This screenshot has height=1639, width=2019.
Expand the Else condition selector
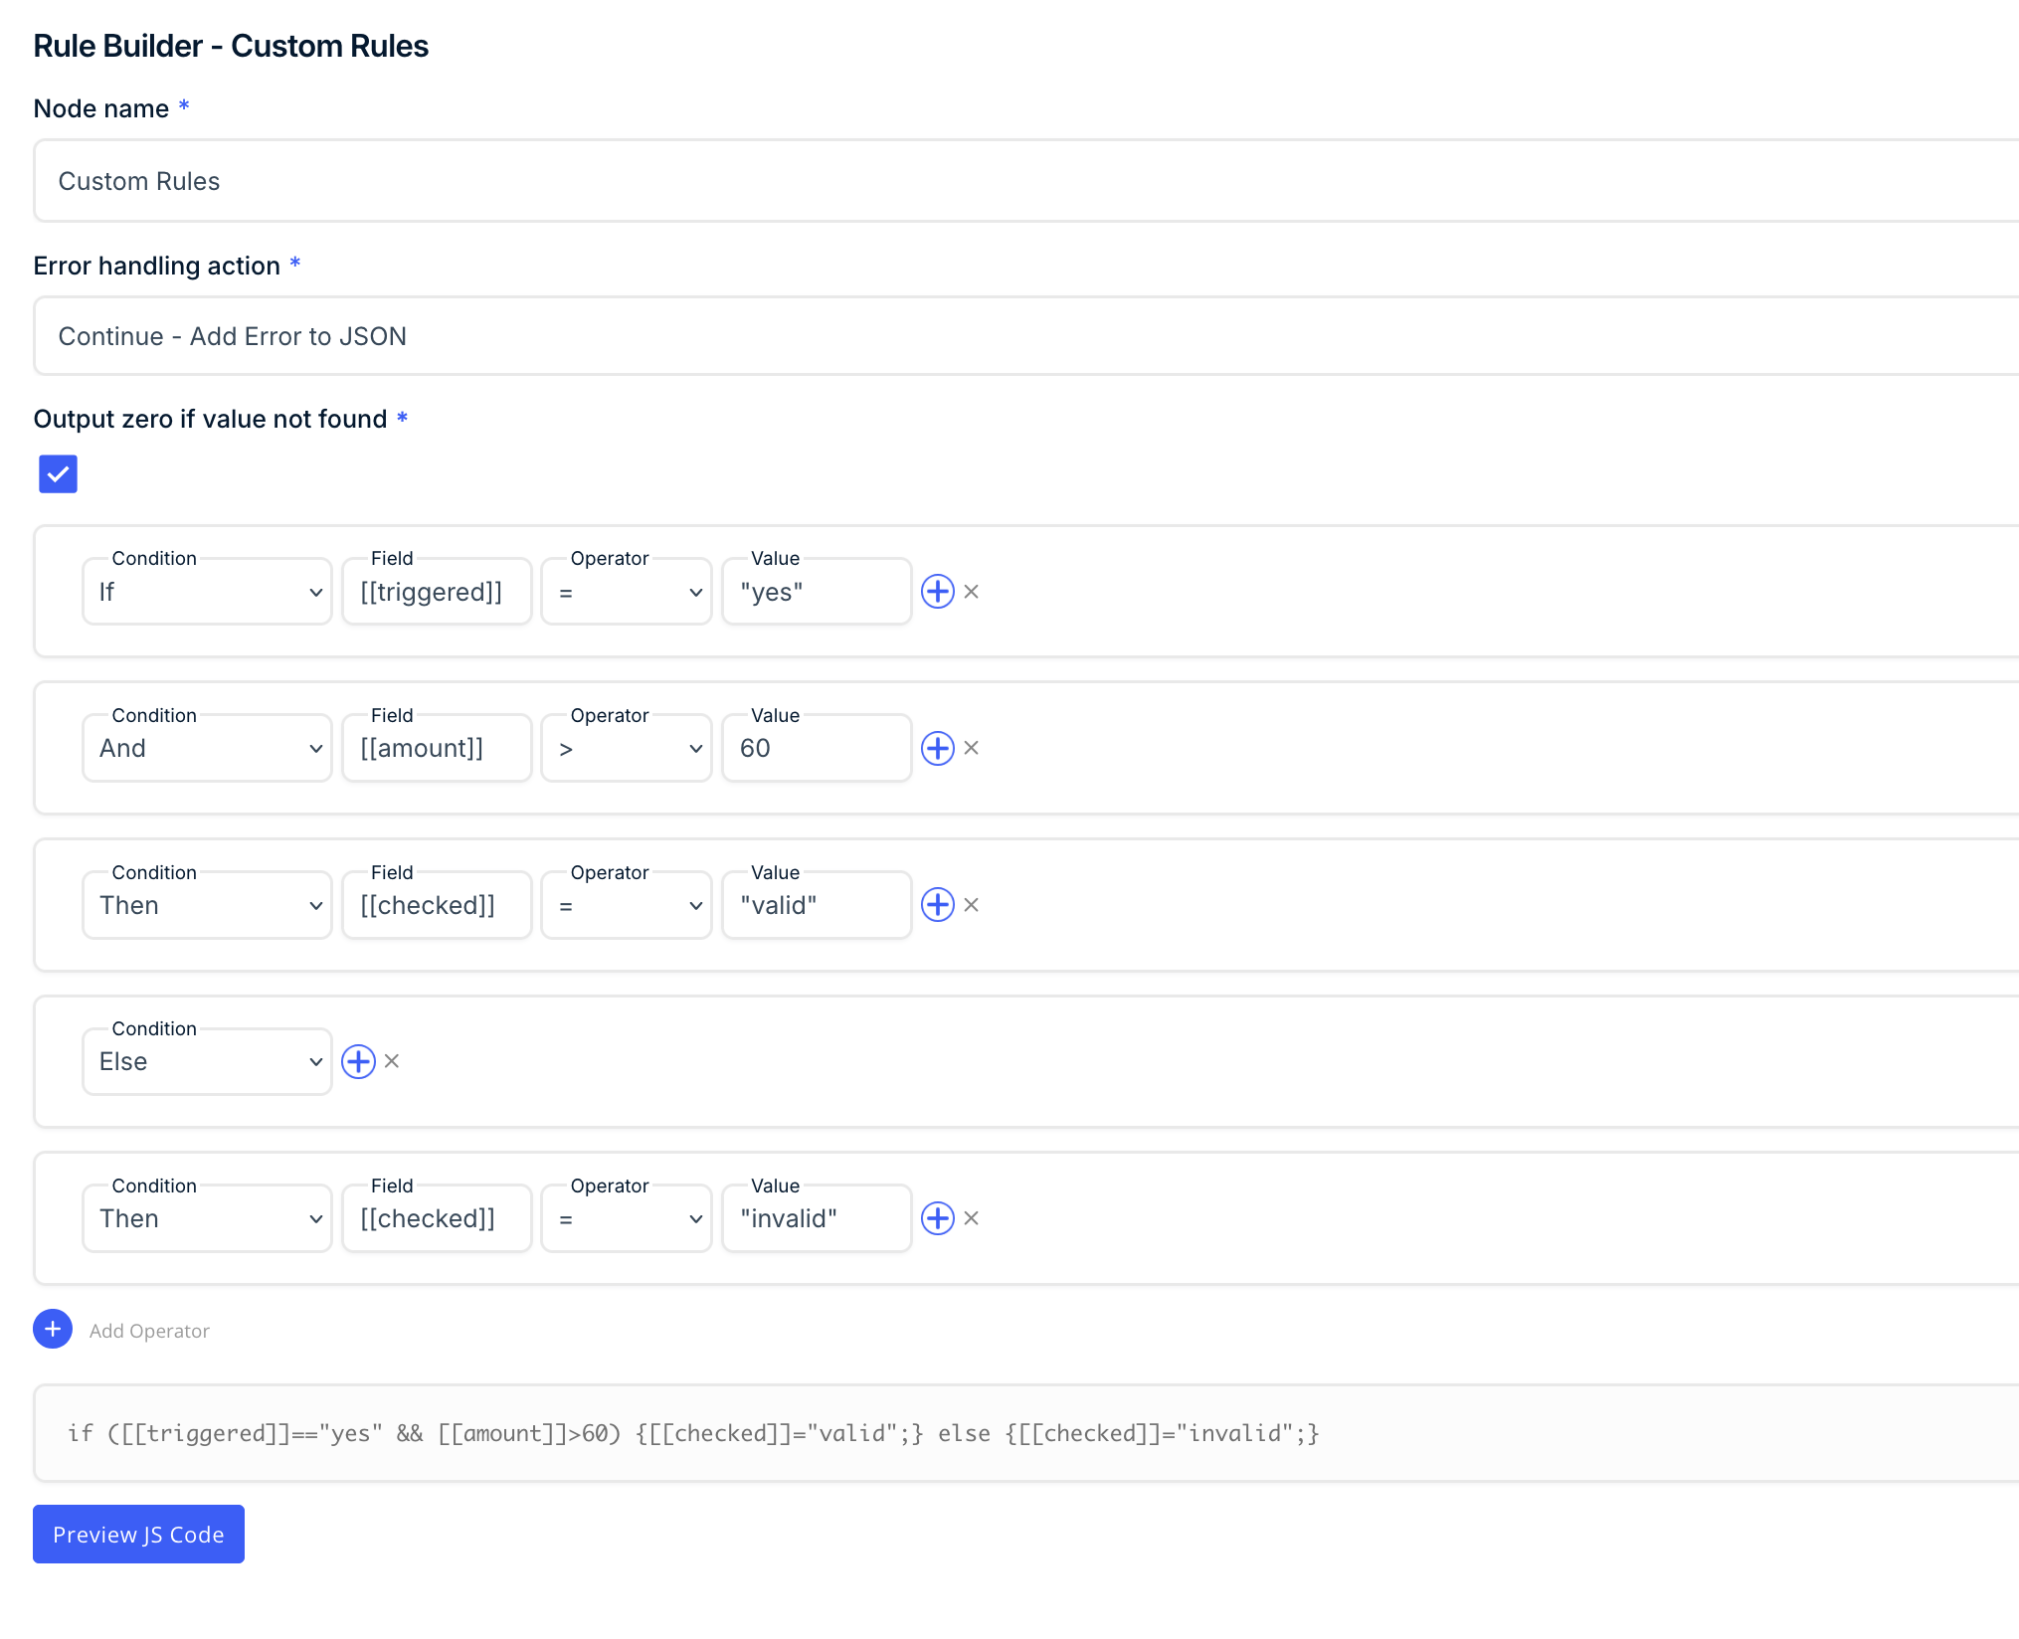pyautogui.click(x=206, y=1061)
